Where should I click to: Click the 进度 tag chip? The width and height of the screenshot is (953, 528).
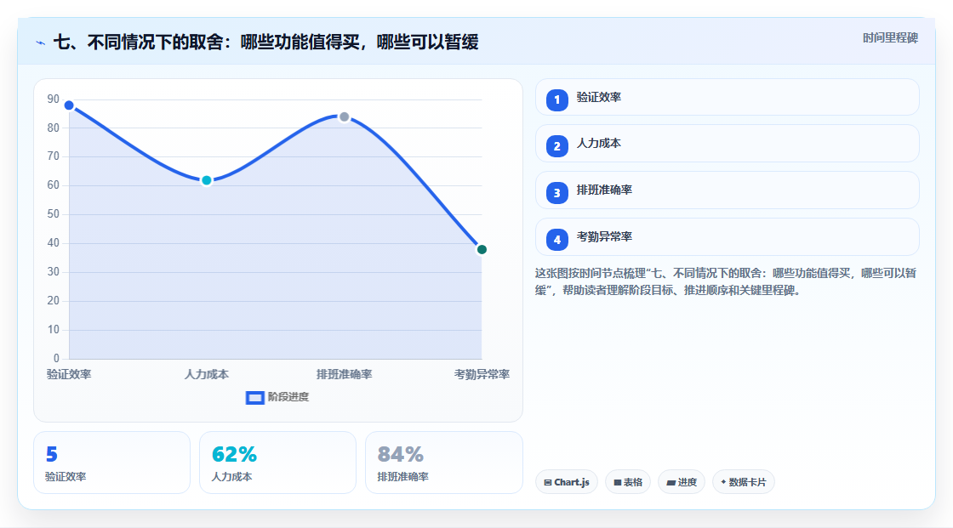click(682, 482)
